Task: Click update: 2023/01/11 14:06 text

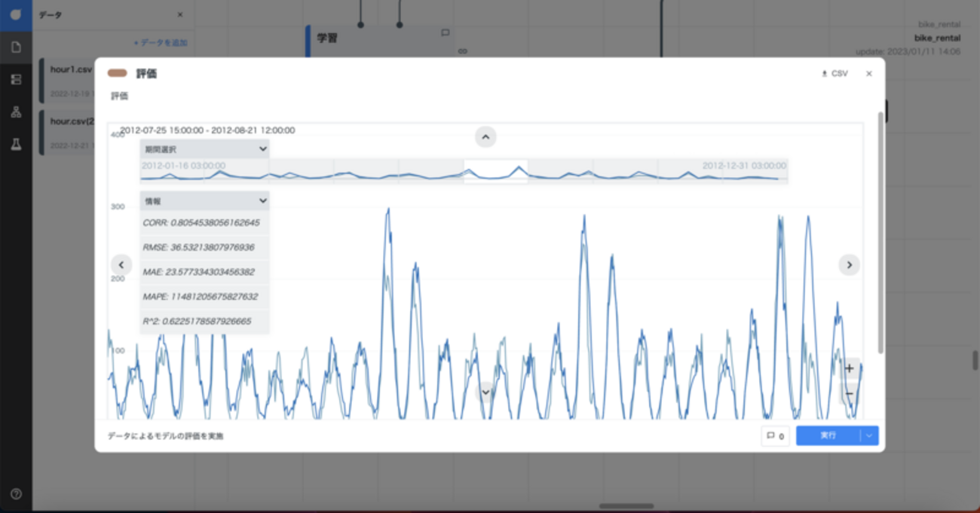Action: pyautogui.click(x=908, y=52)
